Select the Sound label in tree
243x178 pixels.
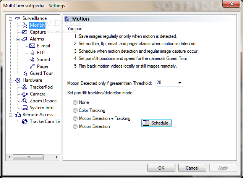point(44,60)
